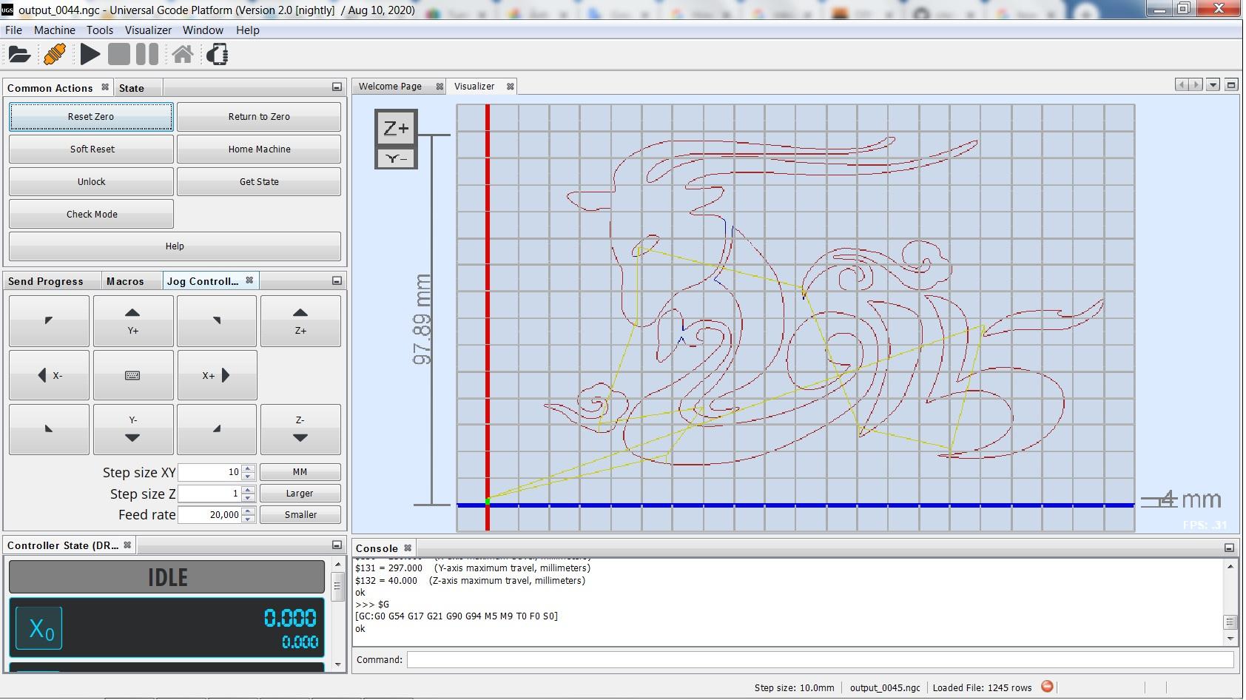Viewport: 1246px width, 700px height.
Task: Close the Jog Controller tab
Action: coord(249,280)
